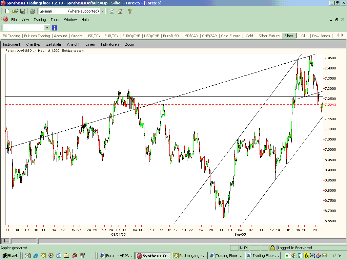Select the Euro/USD tab

click(171, 36)
